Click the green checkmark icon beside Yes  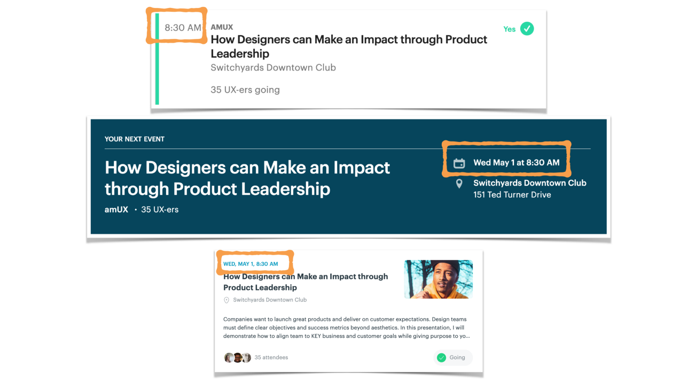click(x=527, y=29)
